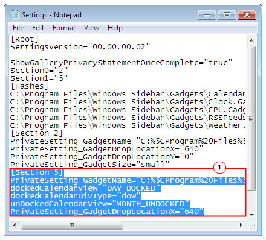Viewport: 266px width, 240px height.
Task: Click the [Root] line
Action: coord(24,39)
